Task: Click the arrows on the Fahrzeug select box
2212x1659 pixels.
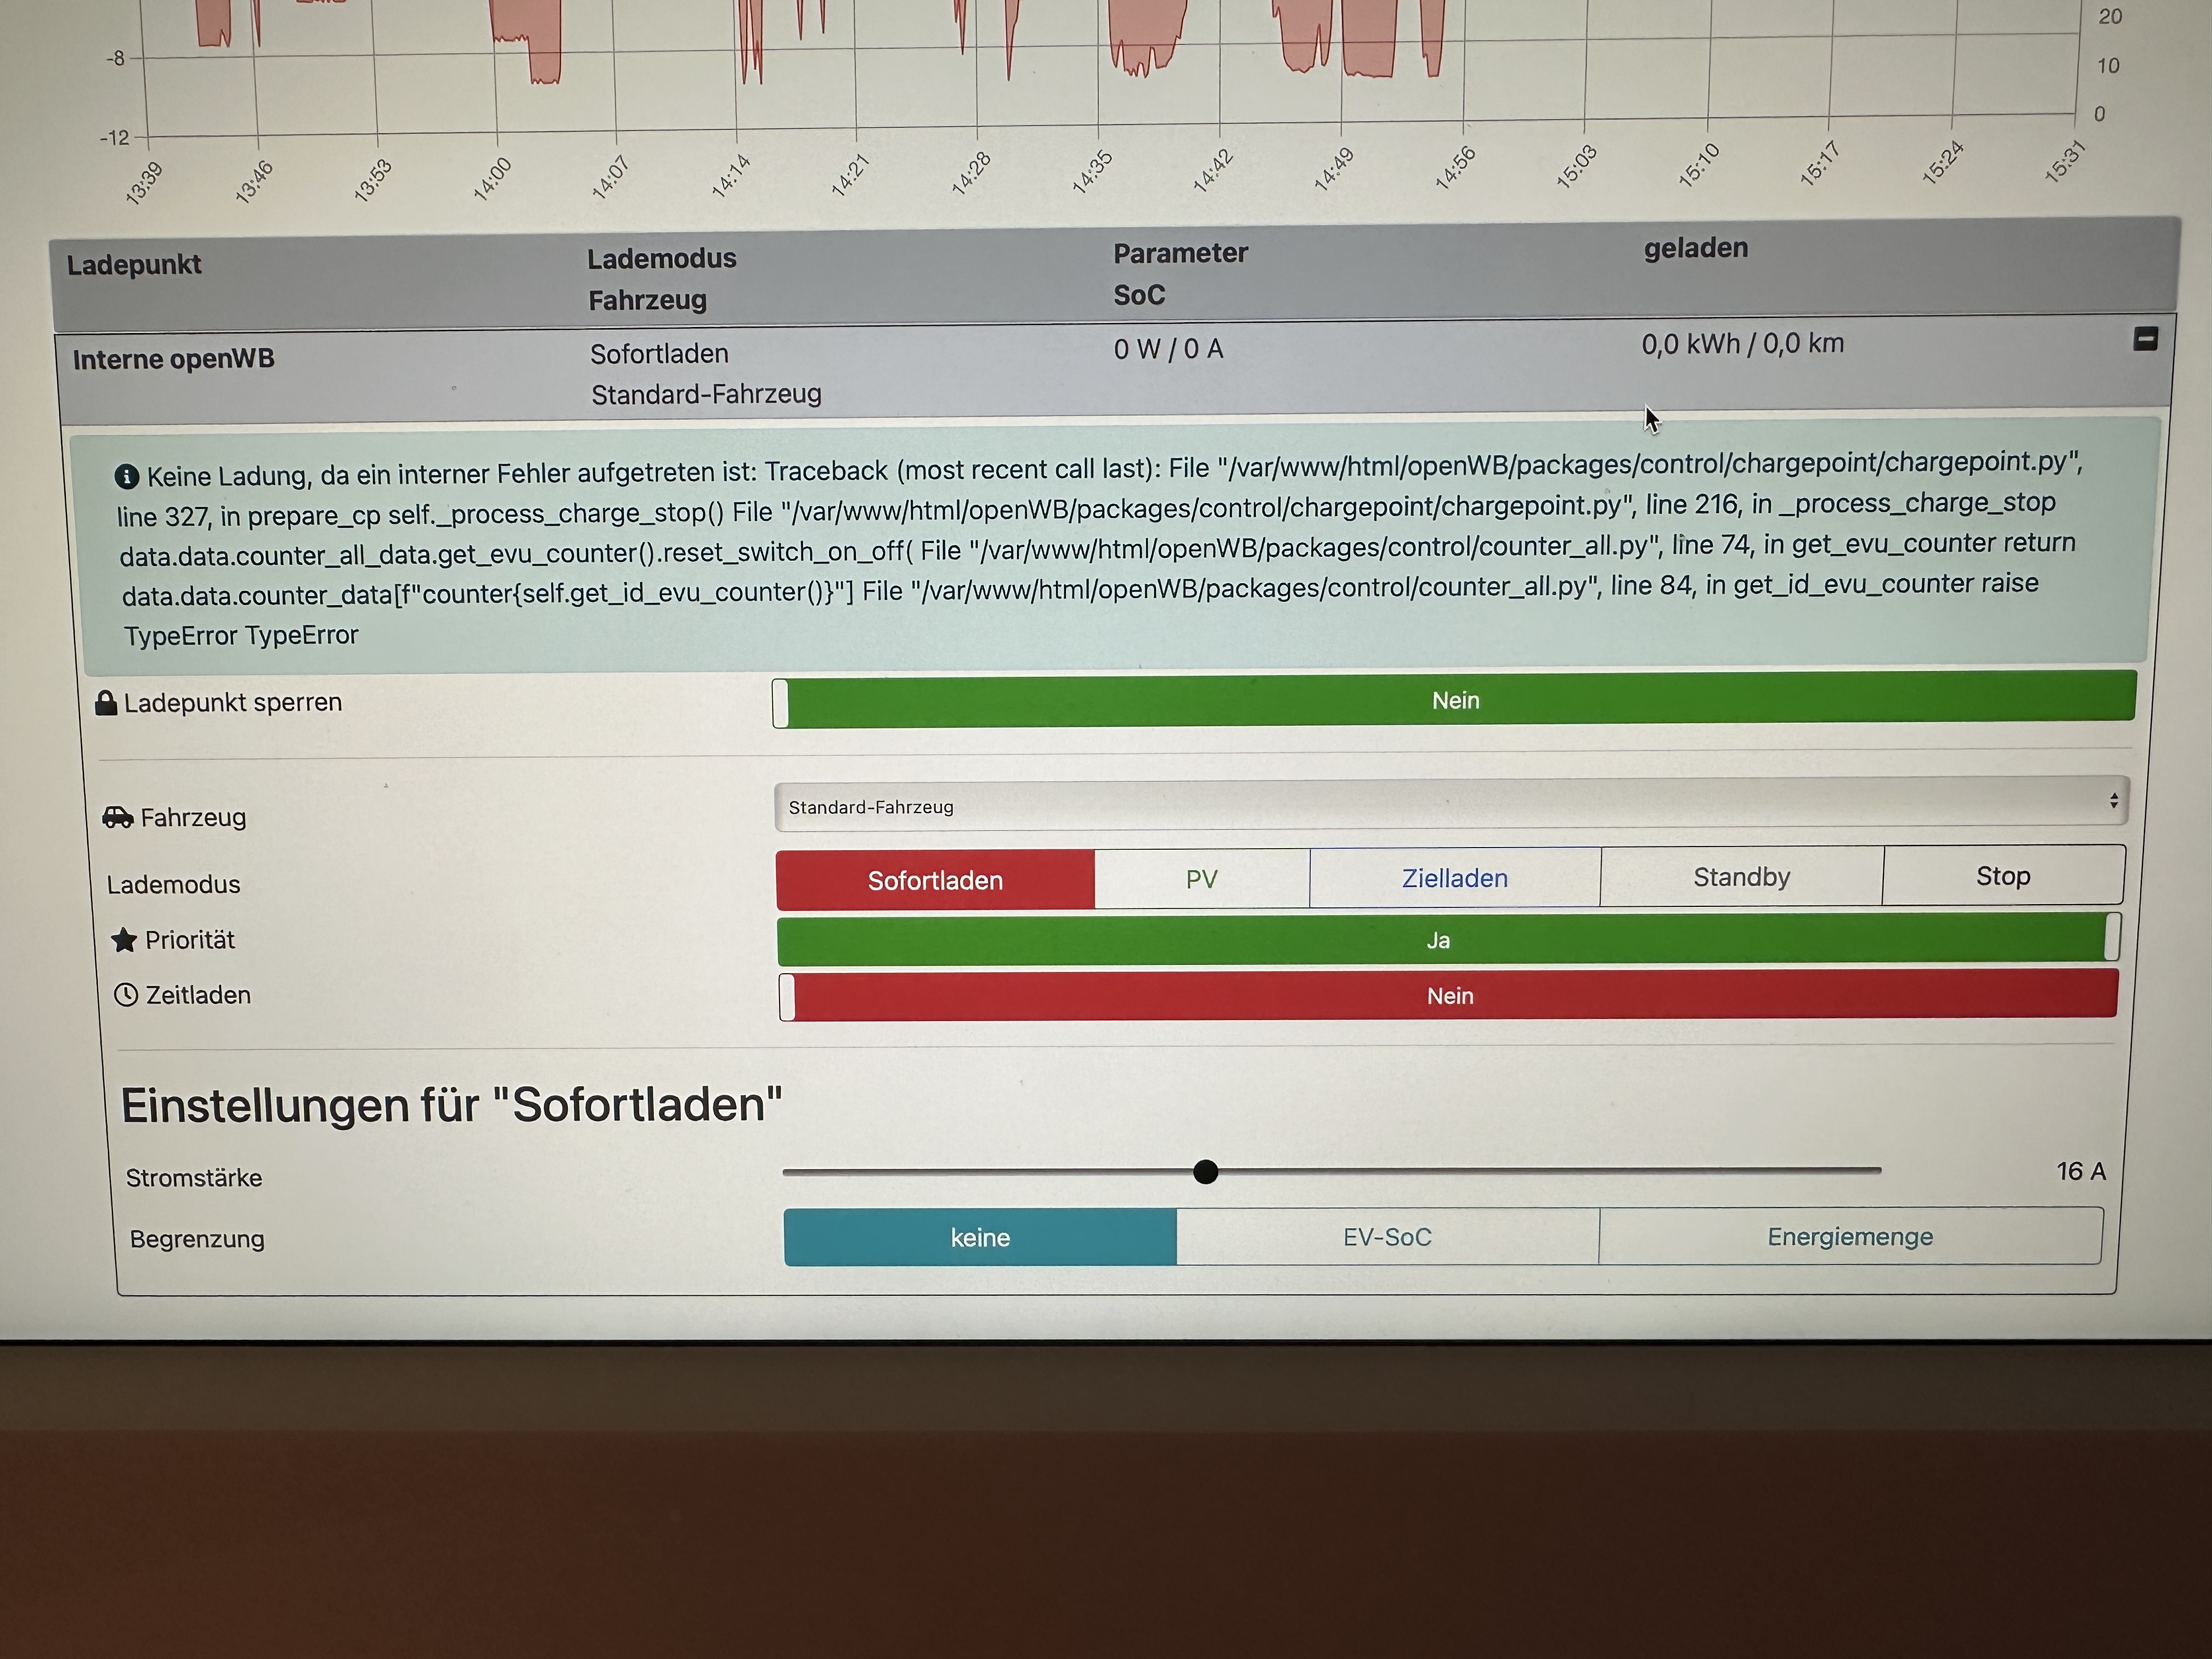Action: tap(2113, 801)
